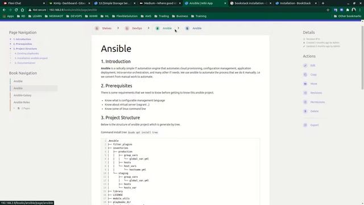The image size is (364, 205).
Task: Click the 3. Project Structure heading
Action: 120,118
